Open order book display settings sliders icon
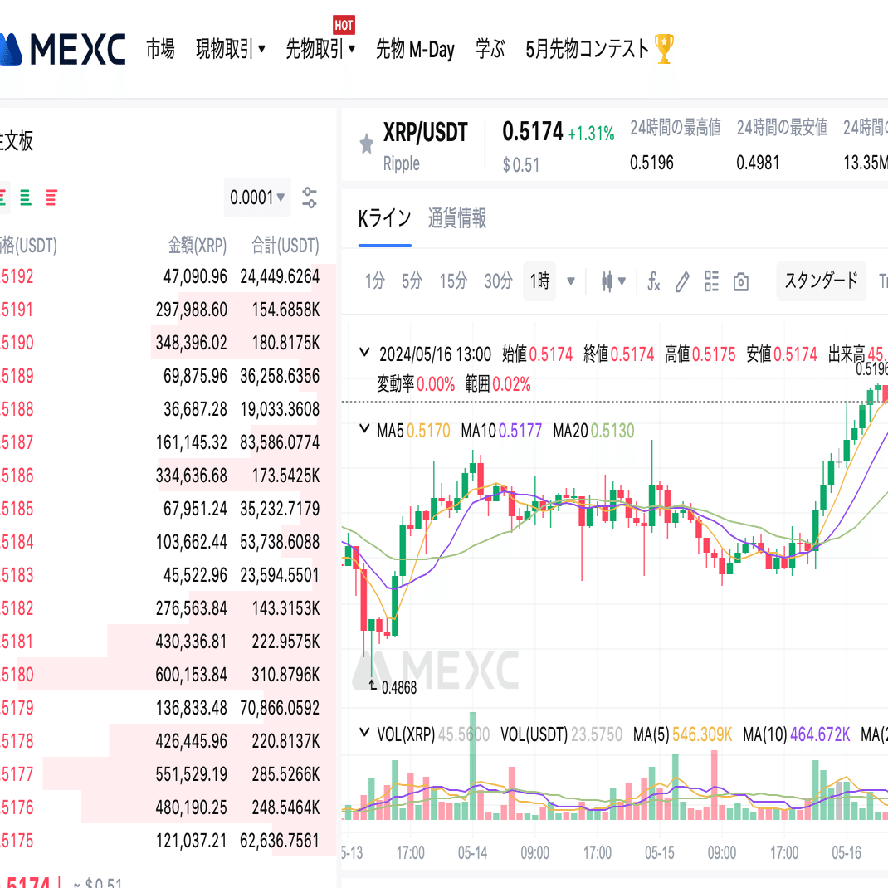Image resolution: width=888 pixels, height=888 pixels. point(310,198)
